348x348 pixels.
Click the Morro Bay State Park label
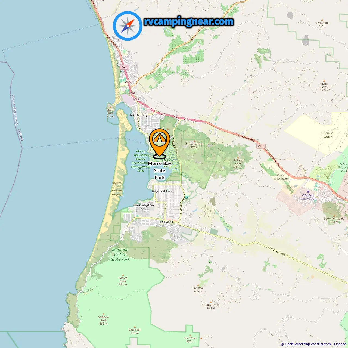160,170
